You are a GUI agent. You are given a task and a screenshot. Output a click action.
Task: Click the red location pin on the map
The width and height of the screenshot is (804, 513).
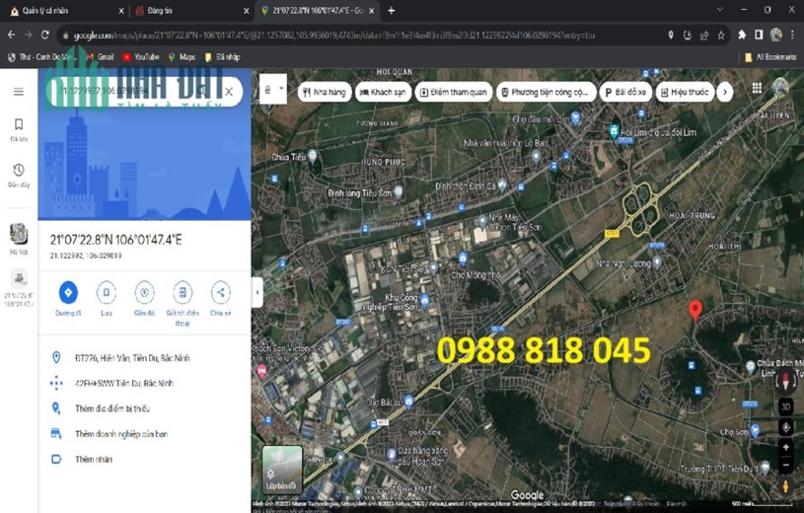(694, 311)
